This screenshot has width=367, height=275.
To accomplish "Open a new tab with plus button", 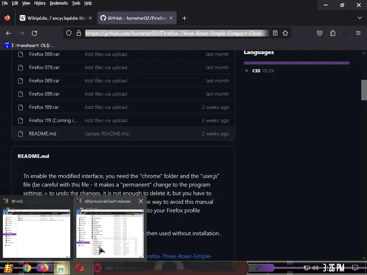I will (184, 18).
